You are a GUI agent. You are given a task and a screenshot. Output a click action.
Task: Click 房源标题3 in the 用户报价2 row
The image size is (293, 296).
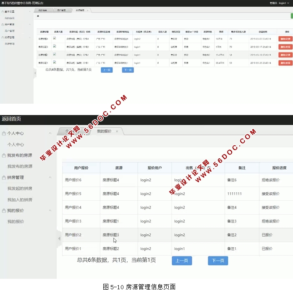click(111, 235)
